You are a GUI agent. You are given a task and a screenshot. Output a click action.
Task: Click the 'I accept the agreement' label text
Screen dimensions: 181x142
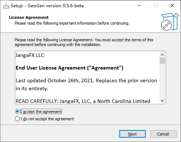(41, 112)
